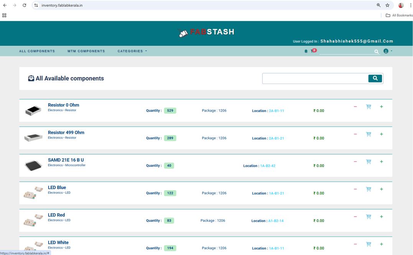The image size is (413, 255).
Task: Open the Resistor 499 Ohm component title
Action: click(66, 133)
